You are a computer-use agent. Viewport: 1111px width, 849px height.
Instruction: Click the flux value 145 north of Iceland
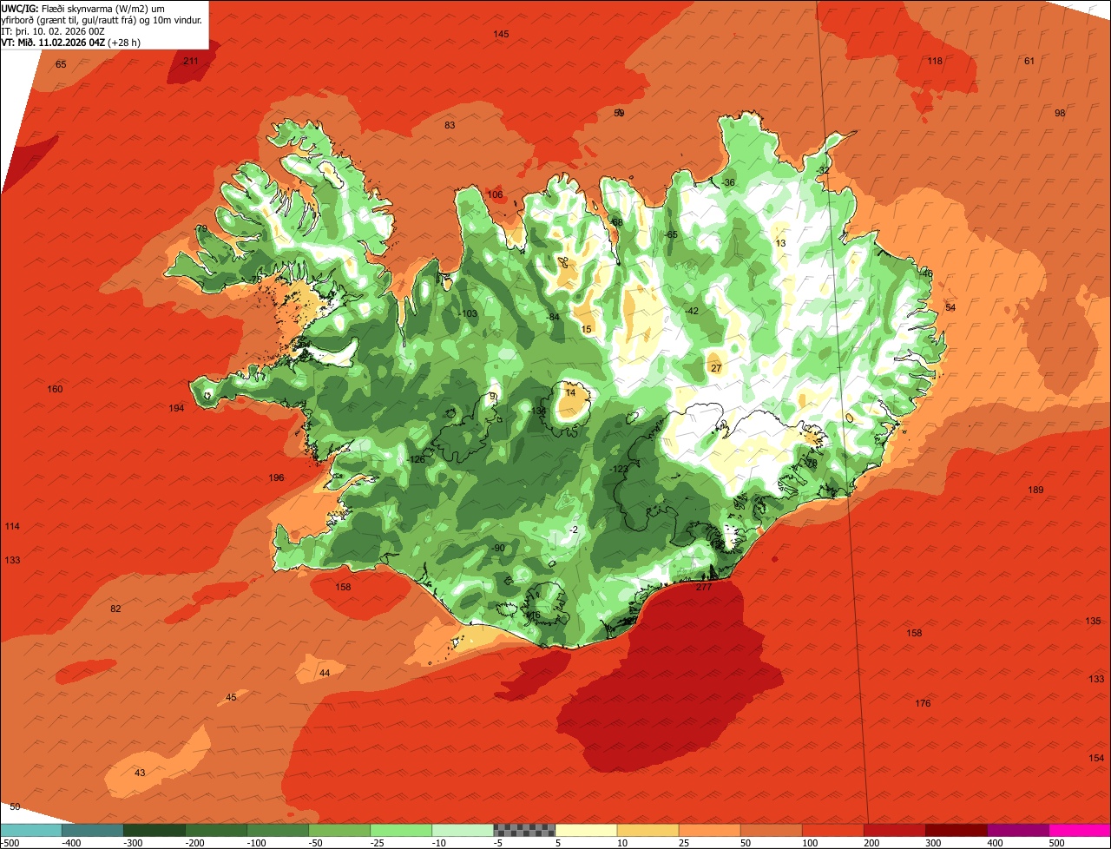click(x=501, y=34)
